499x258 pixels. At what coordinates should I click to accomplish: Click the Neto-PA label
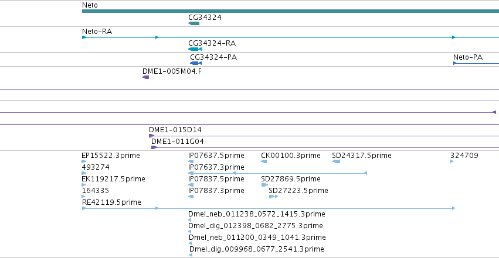click(468, 57)
